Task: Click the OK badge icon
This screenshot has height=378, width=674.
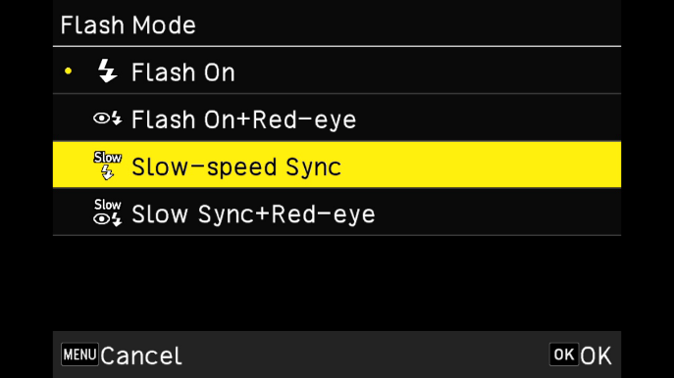Action: point(563,354)
